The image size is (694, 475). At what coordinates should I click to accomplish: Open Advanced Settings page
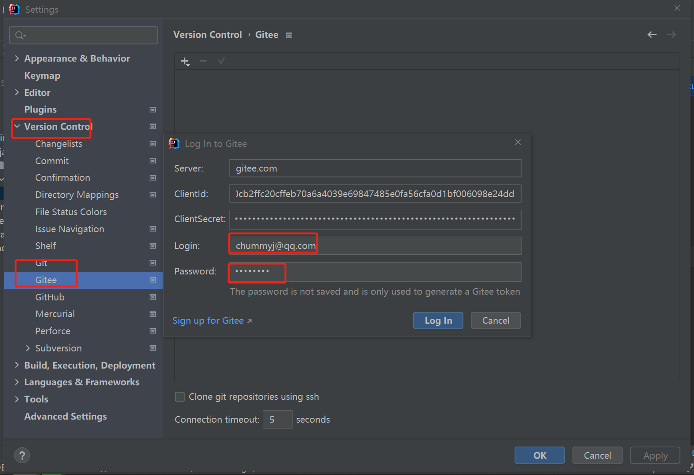66,417
